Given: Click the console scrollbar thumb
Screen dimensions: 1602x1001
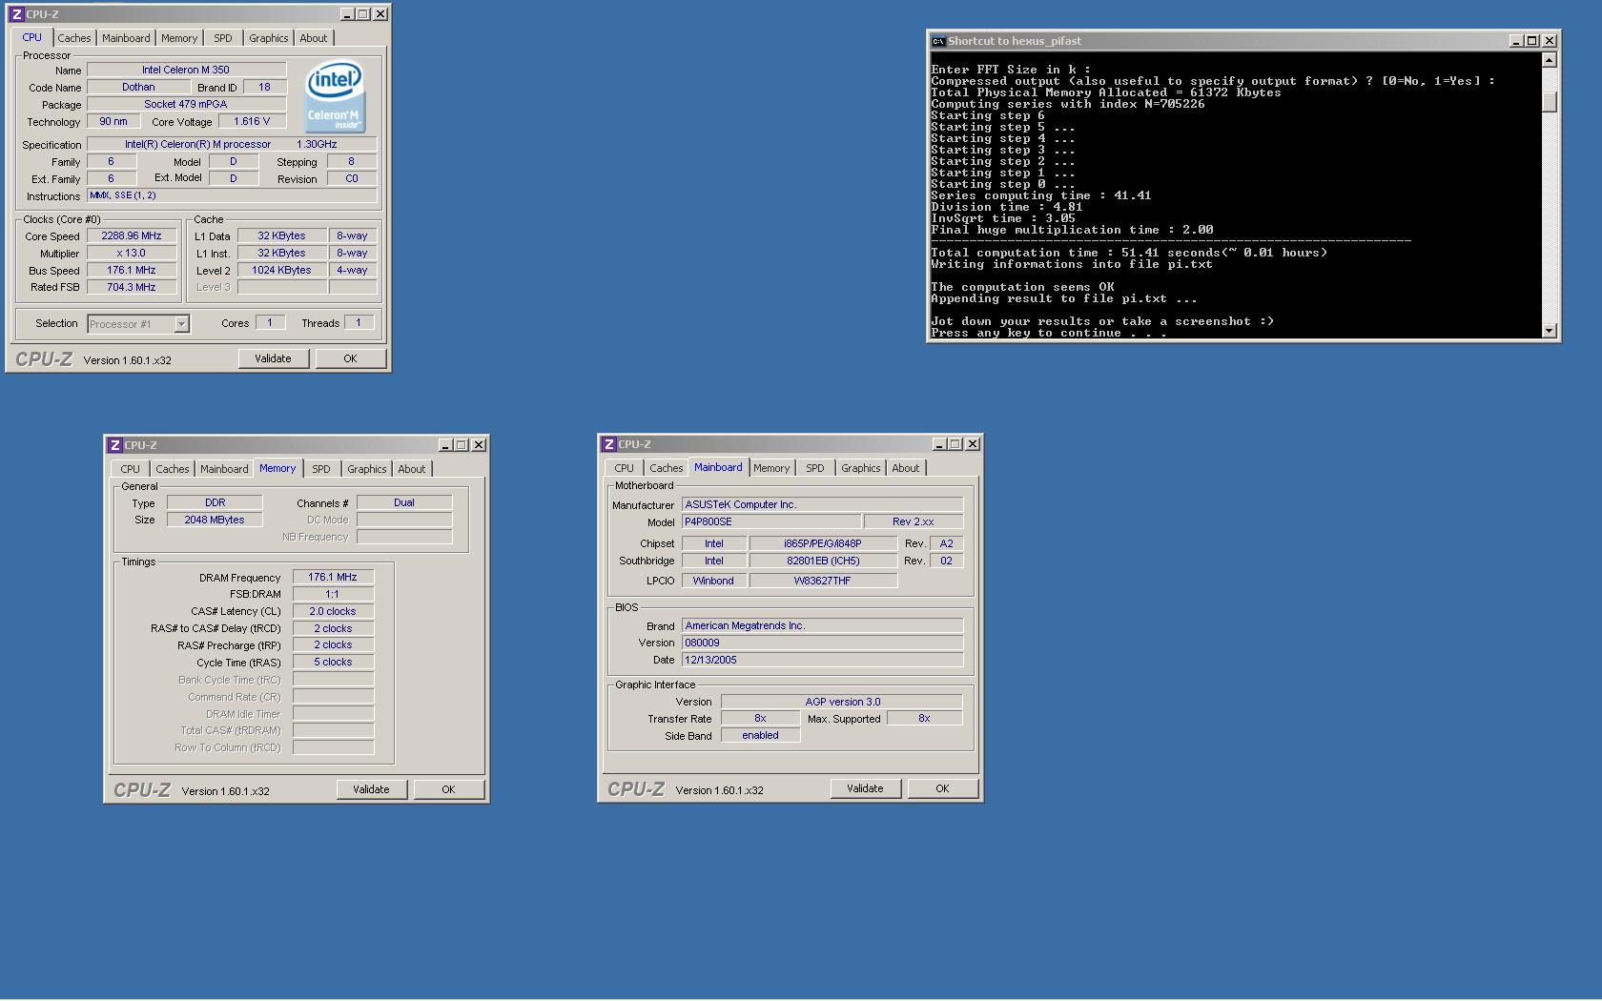Looking at the screenshot, I should pos(1550,101).
